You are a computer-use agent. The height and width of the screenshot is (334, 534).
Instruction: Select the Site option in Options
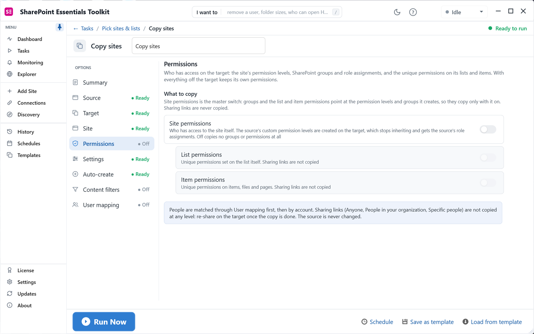coord(112,129)
